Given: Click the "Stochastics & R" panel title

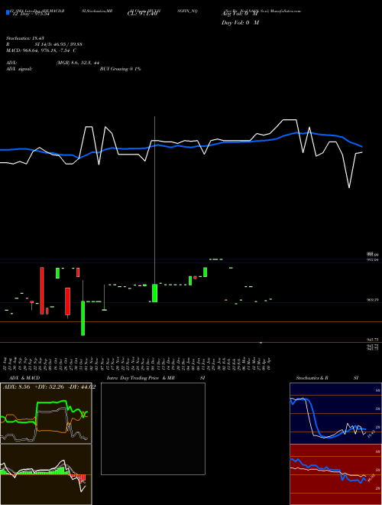Looking at the screenshot, I should (x=312, y=378).
